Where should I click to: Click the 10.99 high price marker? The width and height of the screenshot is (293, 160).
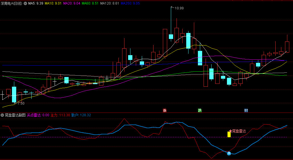(x=179, y=8)
